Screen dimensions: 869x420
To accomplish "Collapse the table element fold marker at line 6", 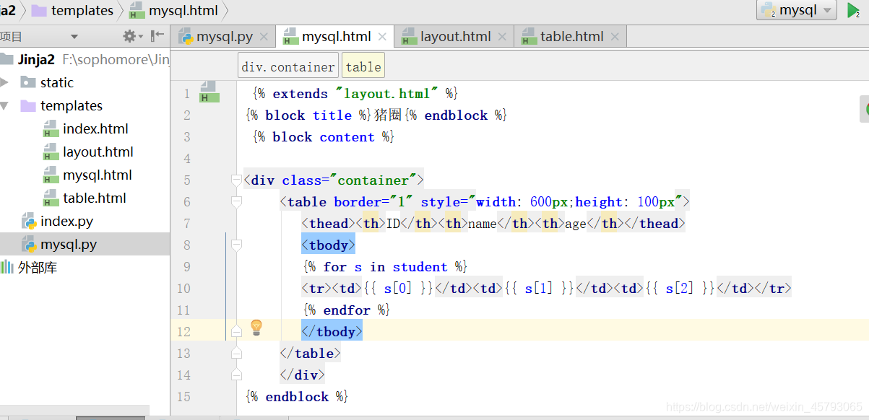I will click(236, 201).
